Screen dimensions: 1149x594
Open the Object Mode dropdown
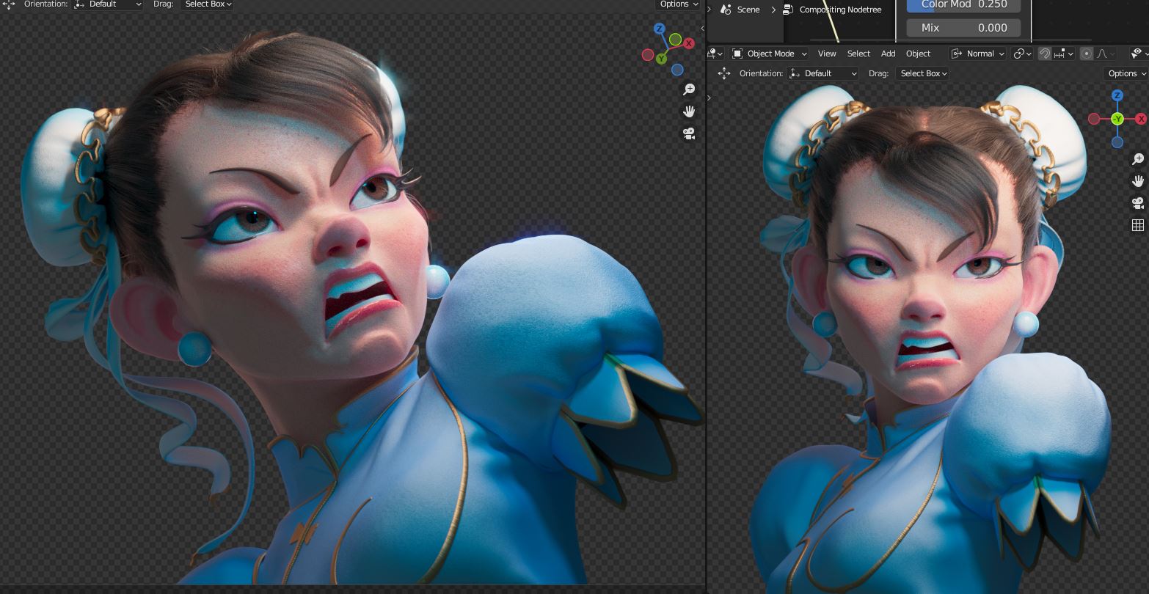point(770,54)
